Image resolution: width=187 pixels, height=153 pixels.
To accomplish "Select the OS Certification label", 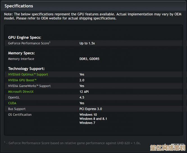I will click(x=20, y=115).
